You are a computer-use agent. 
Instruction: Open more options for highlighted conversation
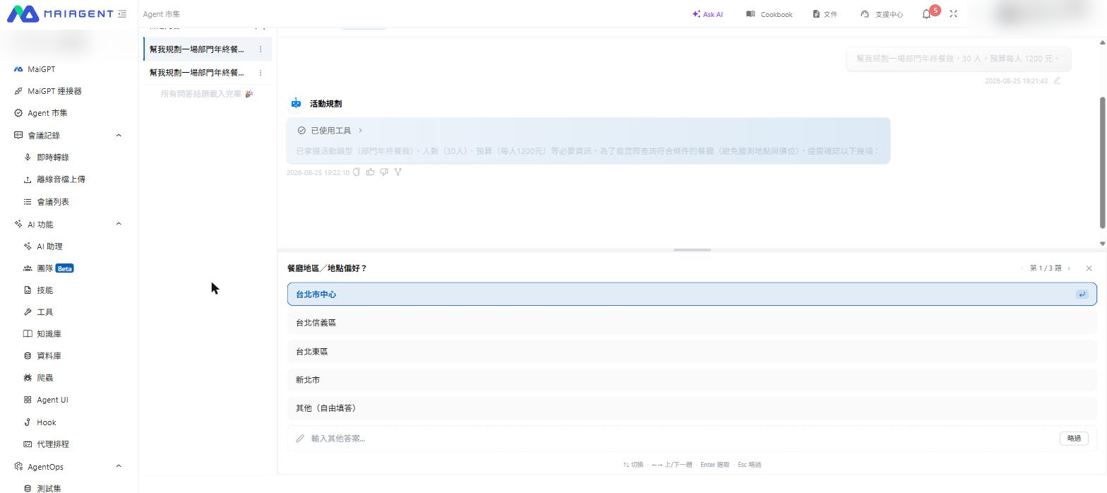coord(261,49)
